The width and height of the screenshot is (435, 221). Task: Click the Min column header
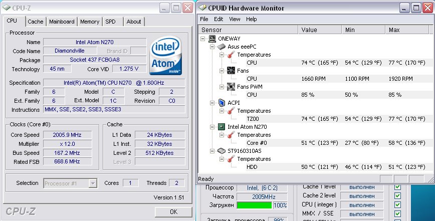(x=363, y=30)
